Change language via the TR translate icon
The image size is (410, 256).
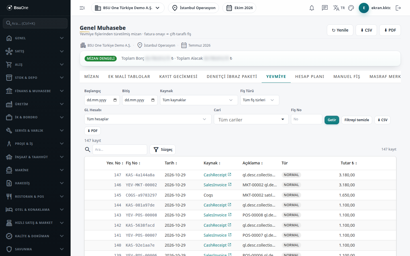[x=339, y=8]
